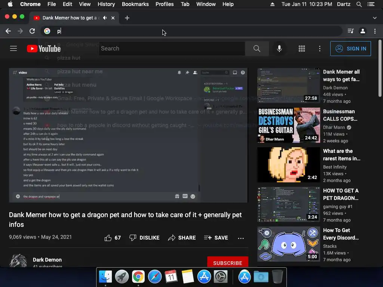
Task: Open the Bookmarks menu
Action: click(135, 4)
